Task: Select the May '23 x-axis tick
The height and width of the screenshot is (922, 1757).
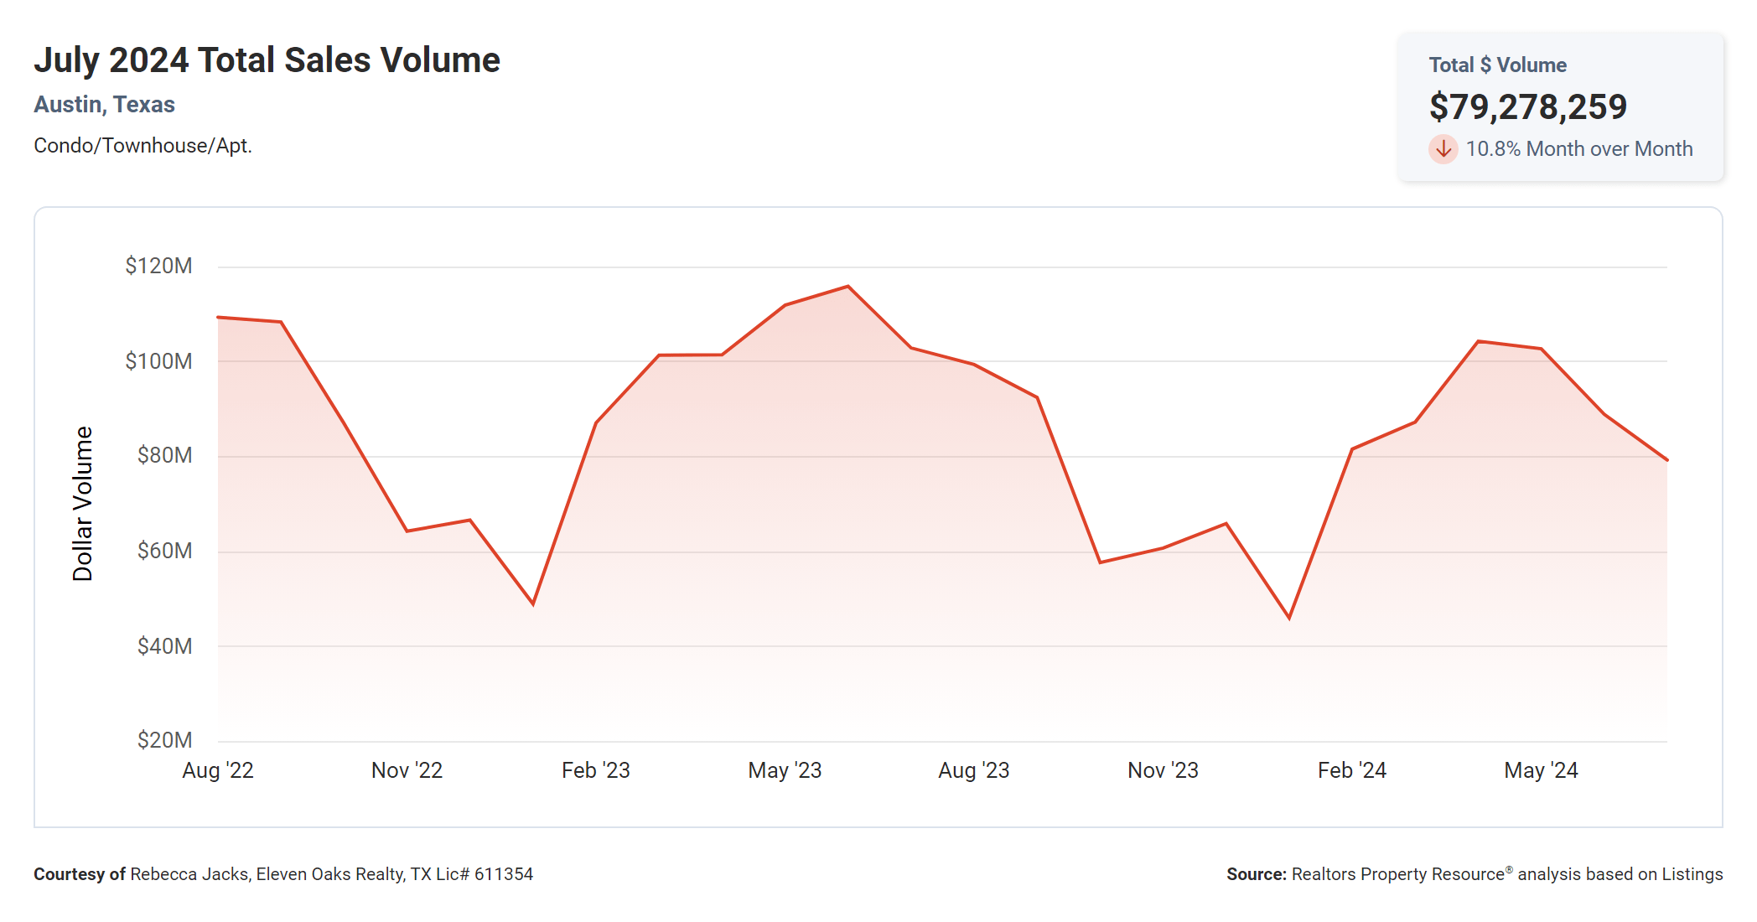Action: pos(785,770)
